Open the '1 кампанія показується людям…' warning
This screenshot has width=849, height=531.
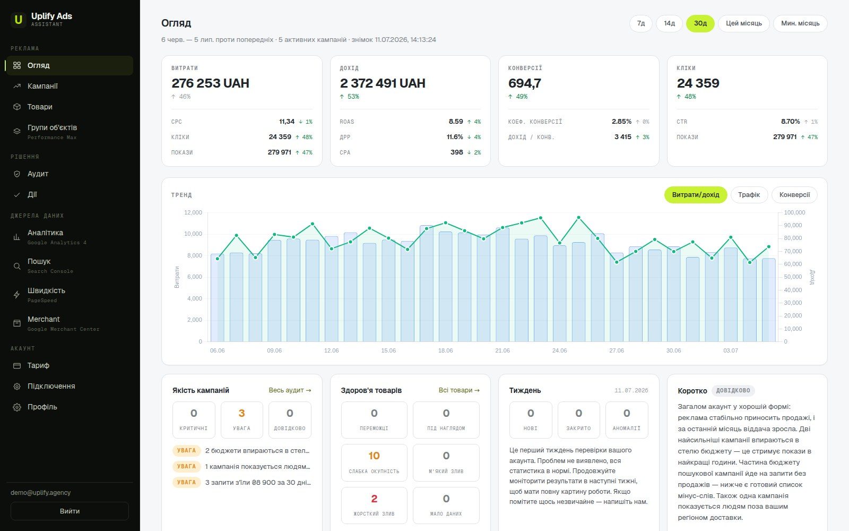coord(241,466)
